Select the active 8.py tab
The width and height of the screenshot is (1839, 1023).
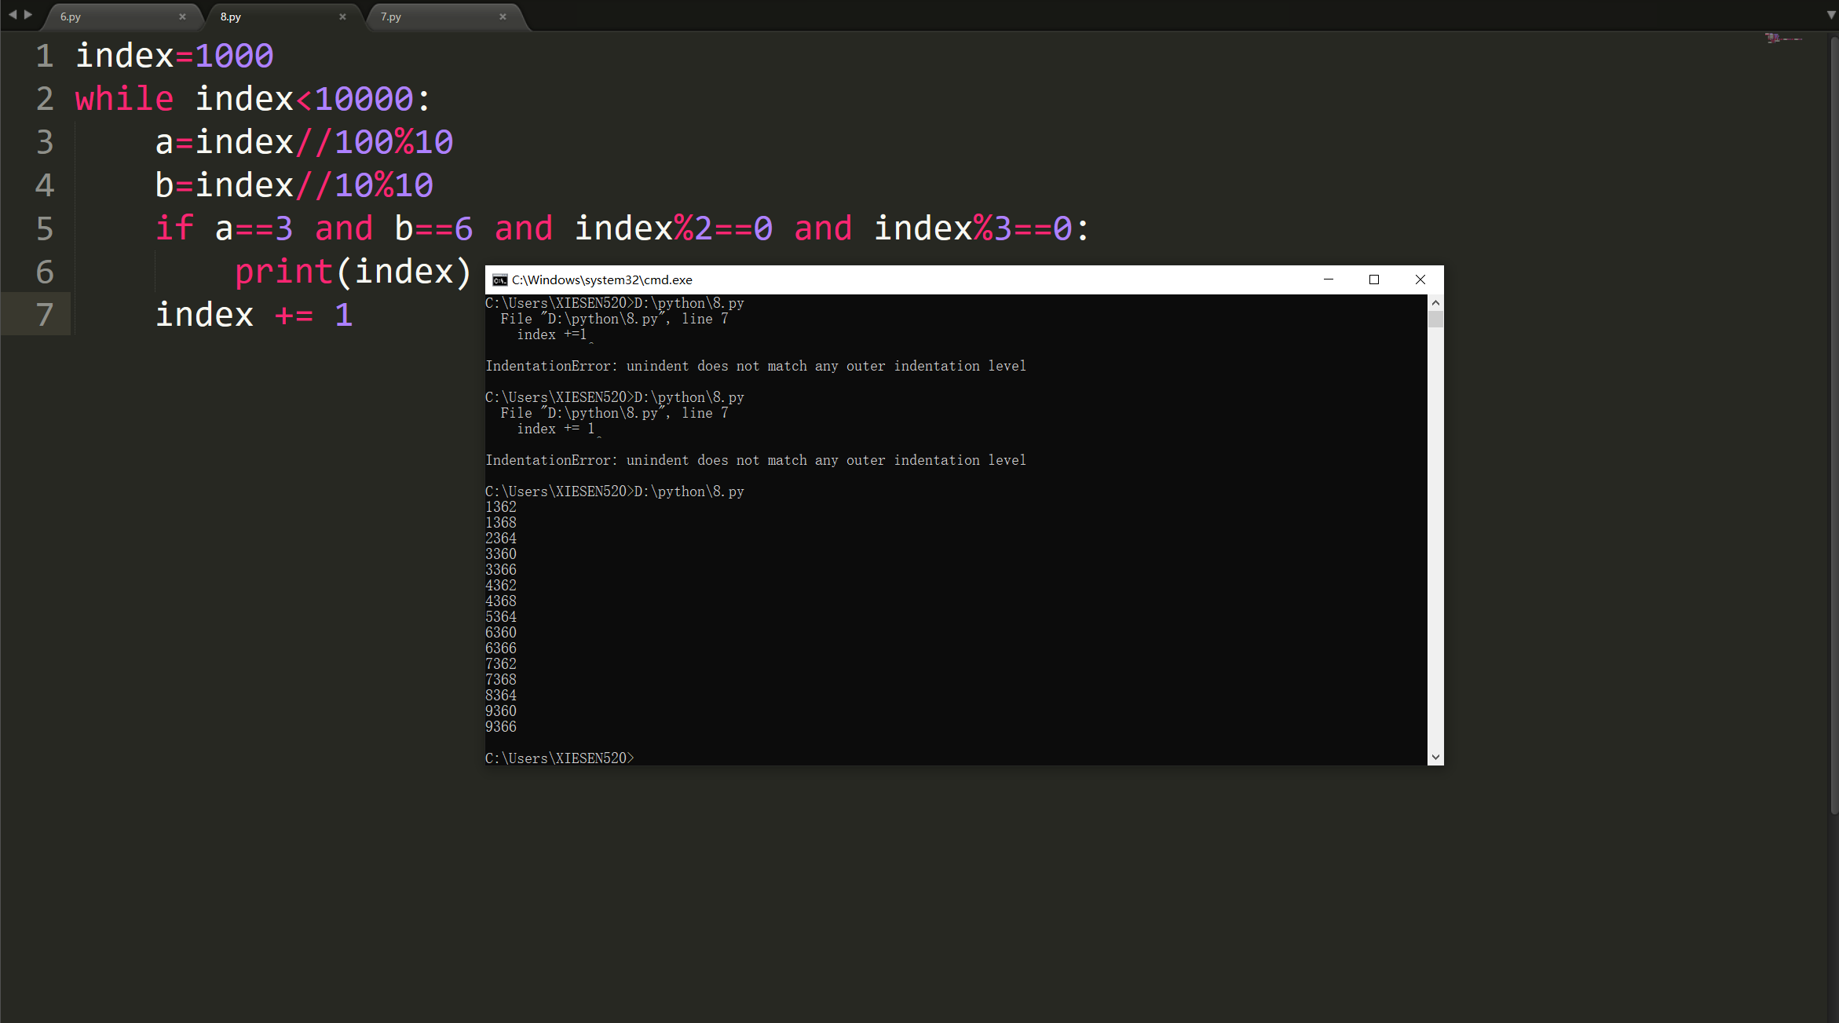pos(231,16)
